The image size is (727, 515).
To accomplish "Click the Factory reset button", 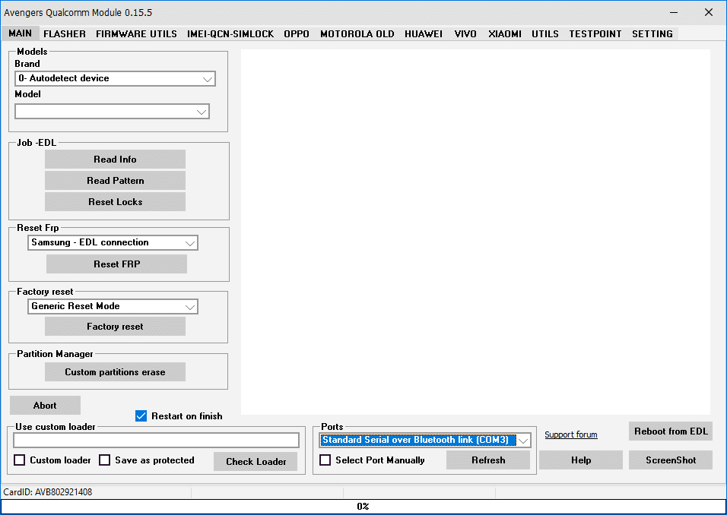I will click(115, 327).
